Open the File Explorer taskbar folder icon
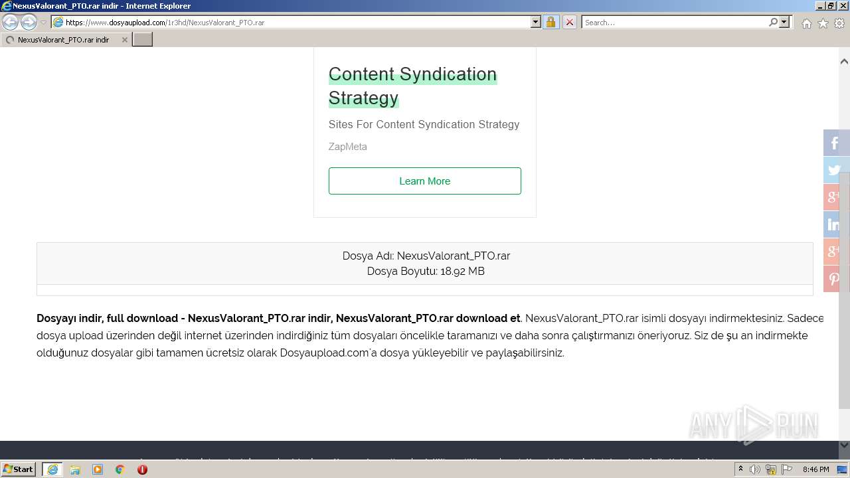850x478 pixels. click(75, 469)
